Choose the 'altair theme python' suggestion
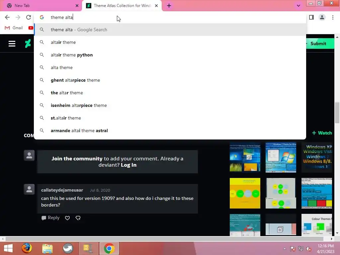The width and height of the screenshot is (340, 255). click(170, 55)
